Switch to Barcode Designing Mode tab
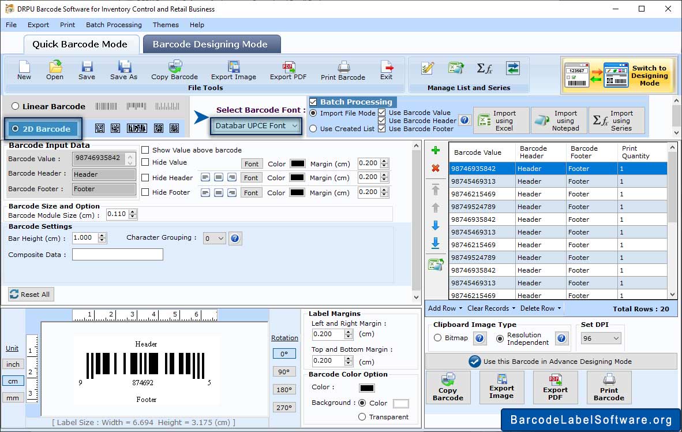This screenshot has height=432, width=682. pos(211,44)
